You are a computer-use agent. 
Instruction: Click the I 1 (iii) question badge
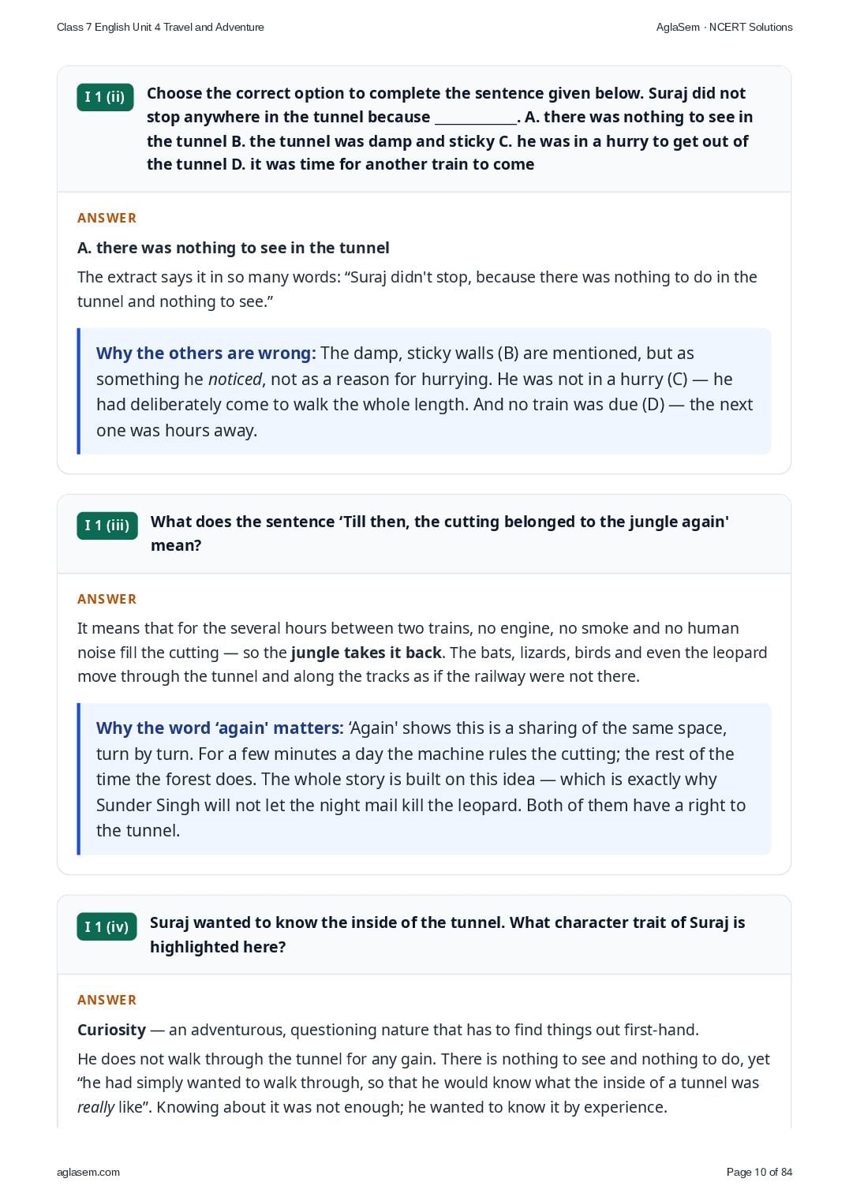pos(107,526)
